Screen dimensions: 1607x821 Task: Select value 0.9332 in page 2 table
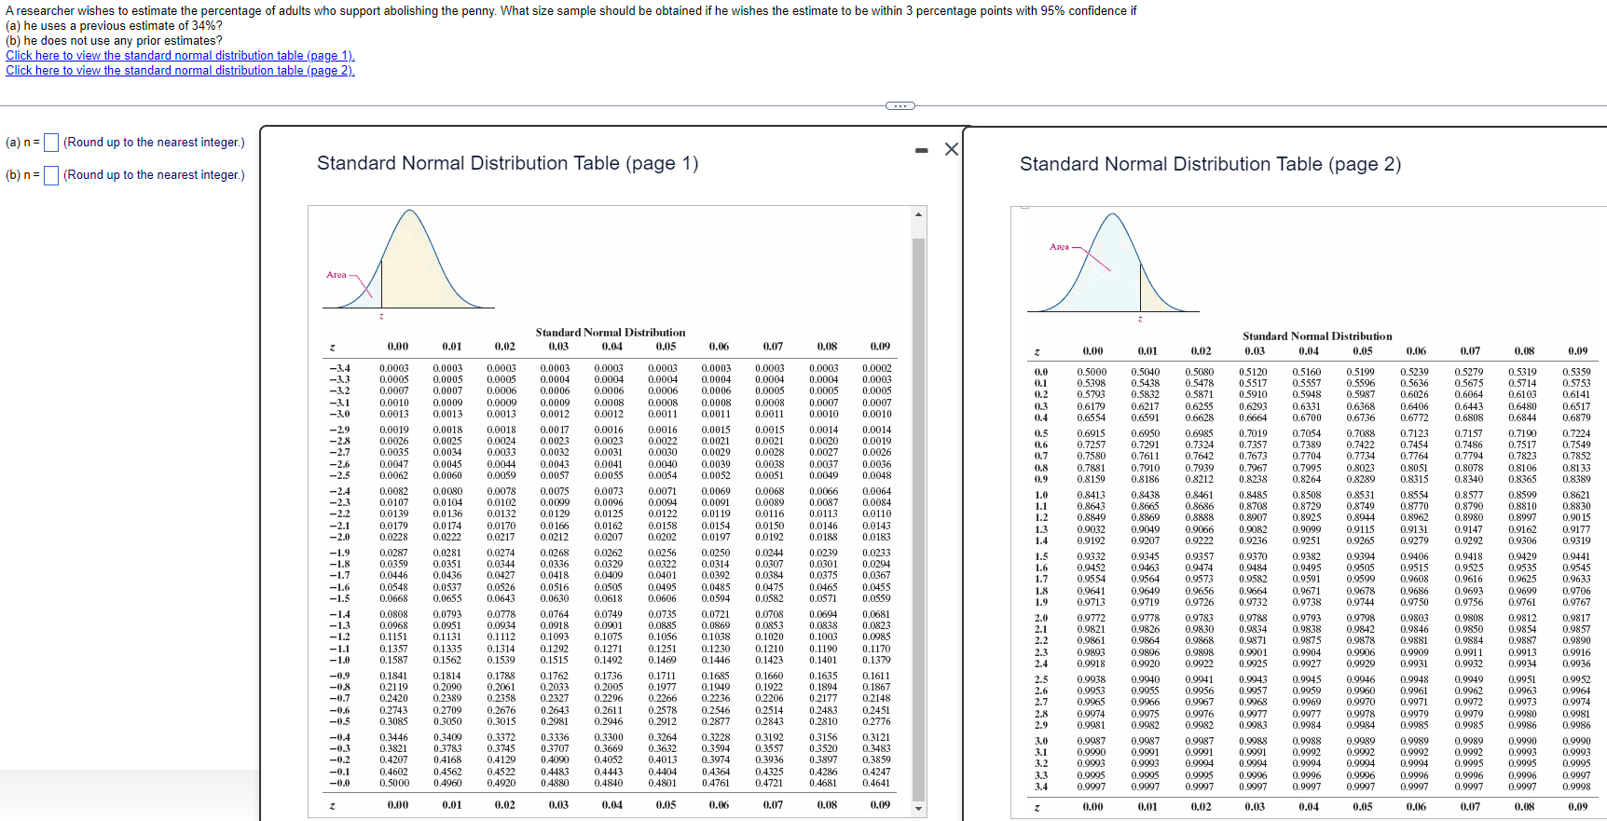click(x=1092, y=556)
